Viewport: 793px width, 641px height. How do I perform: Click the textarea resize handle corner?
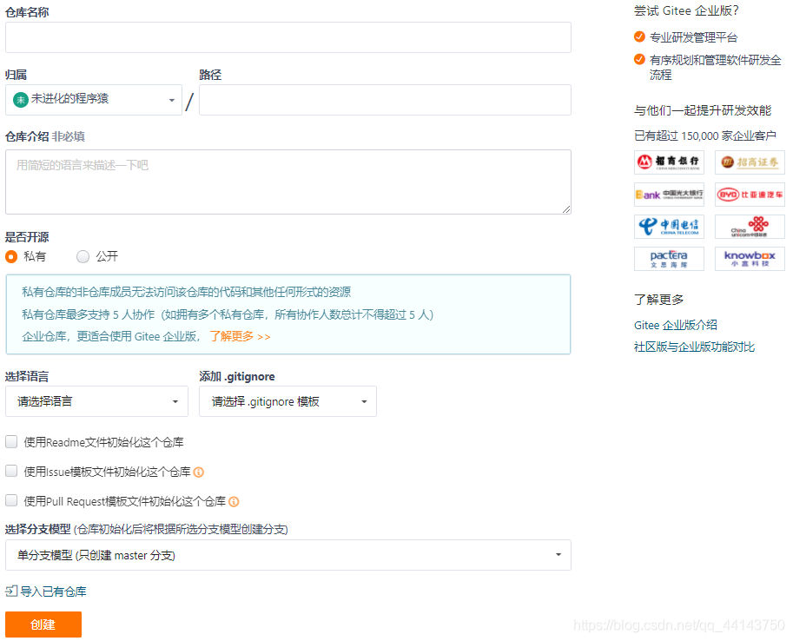[x=566, y=209]
